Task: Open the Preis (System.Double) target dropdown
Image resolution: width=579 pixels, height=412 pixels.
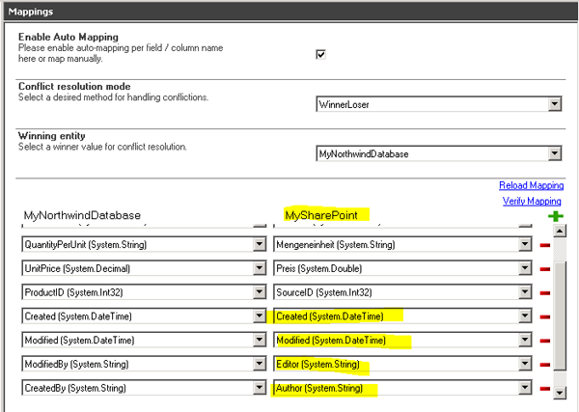Action: 525,268
